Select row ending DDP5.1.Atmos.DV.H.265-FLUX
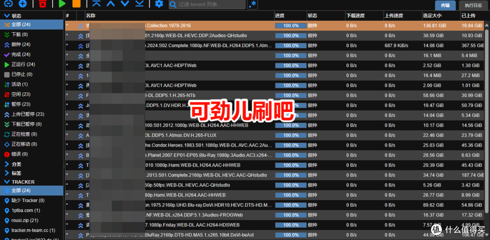Screen dimensions: 490x240 pyautogui.click(x=274, y=135)
